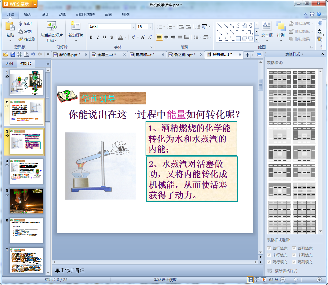
Task: Toggle Bold formatting
Action: point(91,37)
